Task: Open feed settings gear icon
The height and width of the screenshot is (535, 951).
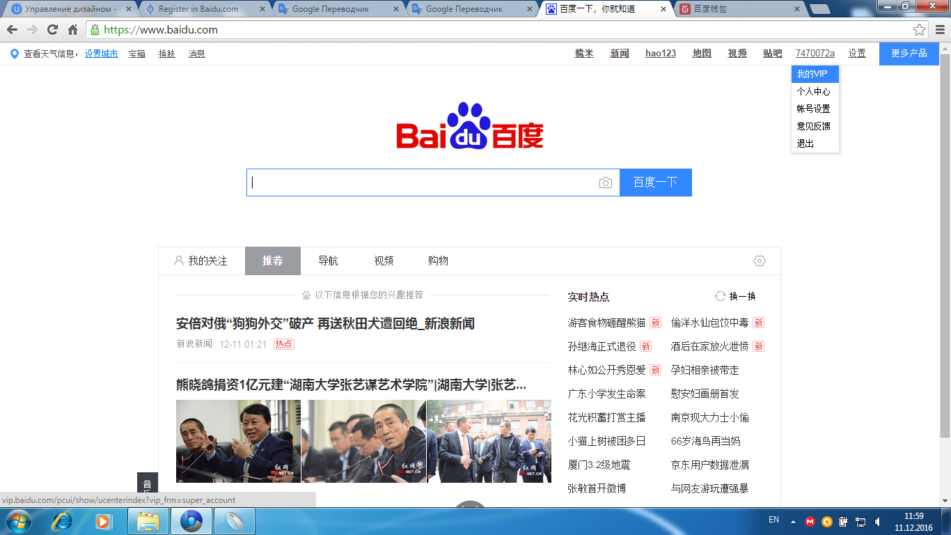Action: click(760, 261)
